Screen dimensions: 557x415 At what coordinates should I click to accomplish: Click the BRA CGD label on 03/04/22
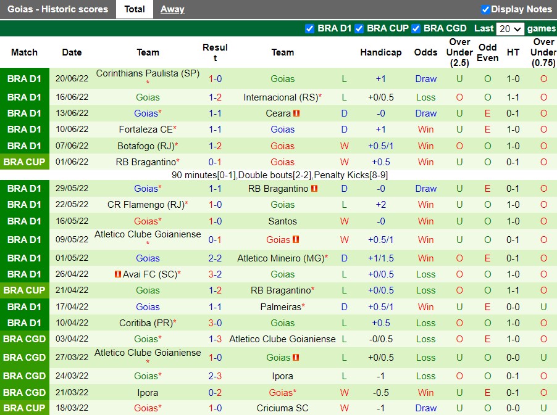(25, 339)
